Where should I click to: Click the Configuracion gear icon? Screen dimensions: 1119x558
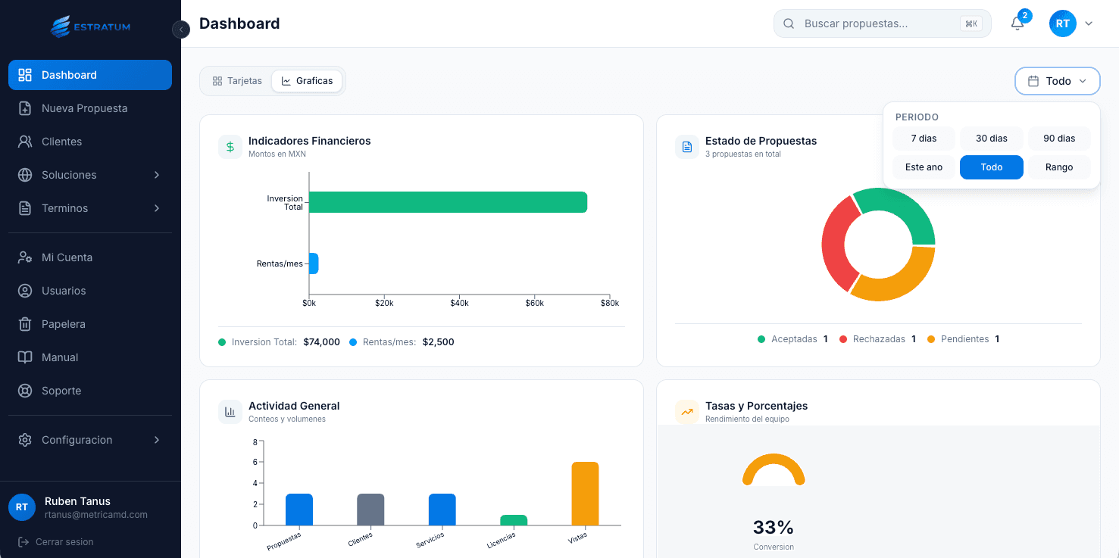(25, 440)
